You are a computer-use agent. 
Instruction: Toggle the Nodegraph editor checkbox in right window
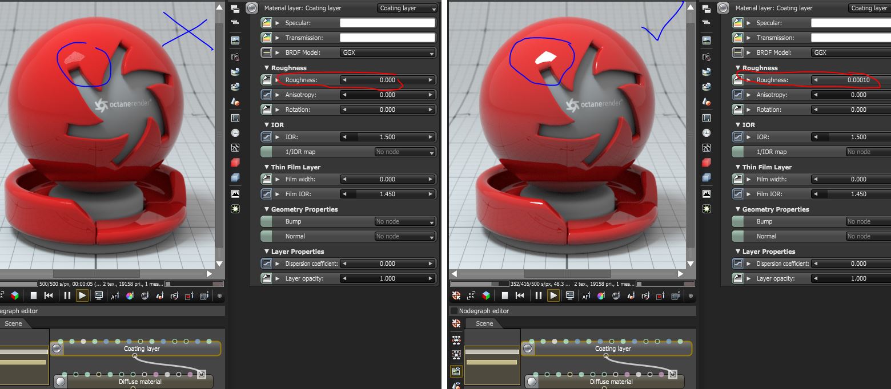click(x=454, y=311)
